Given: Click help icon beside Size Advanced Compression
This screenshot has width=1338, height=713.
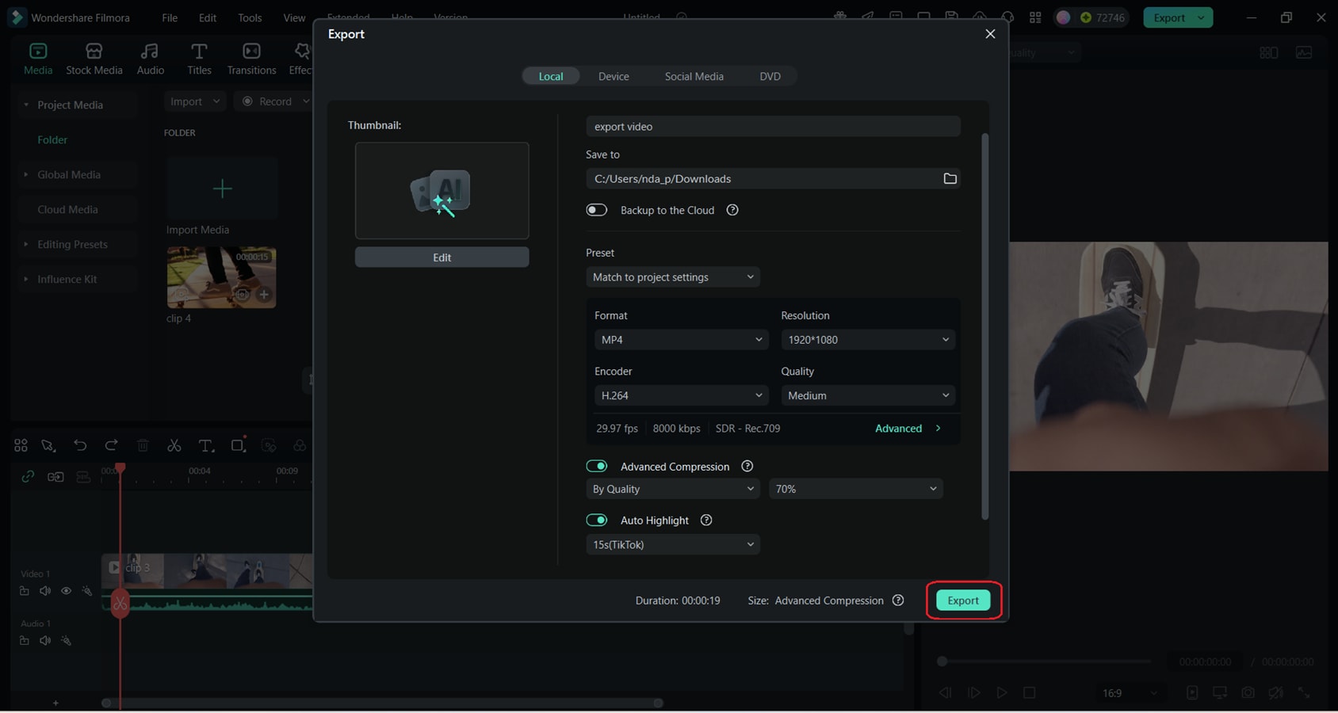Looking at the screenshot, I should [x=898, y=600].
